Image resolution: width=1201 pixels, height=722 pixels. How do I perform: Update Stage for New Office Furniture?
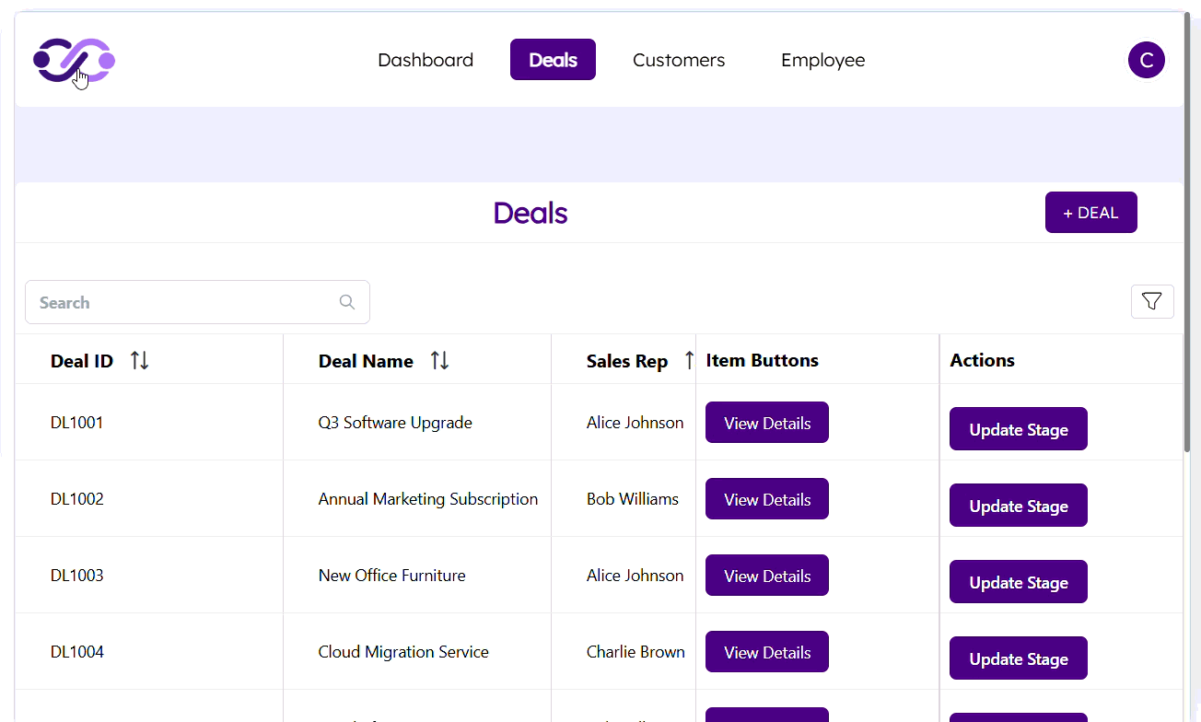[x=1019, y=582]
